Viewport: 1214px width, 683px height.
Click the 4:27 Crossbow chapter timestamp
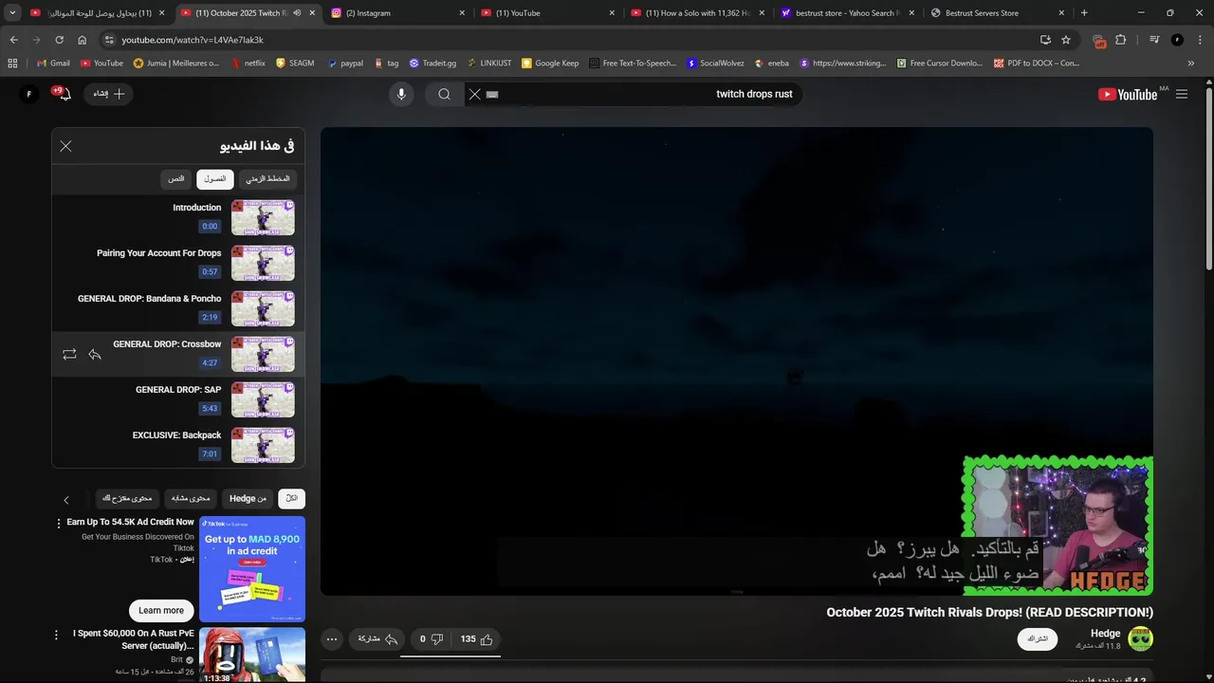tap(210, 363)
